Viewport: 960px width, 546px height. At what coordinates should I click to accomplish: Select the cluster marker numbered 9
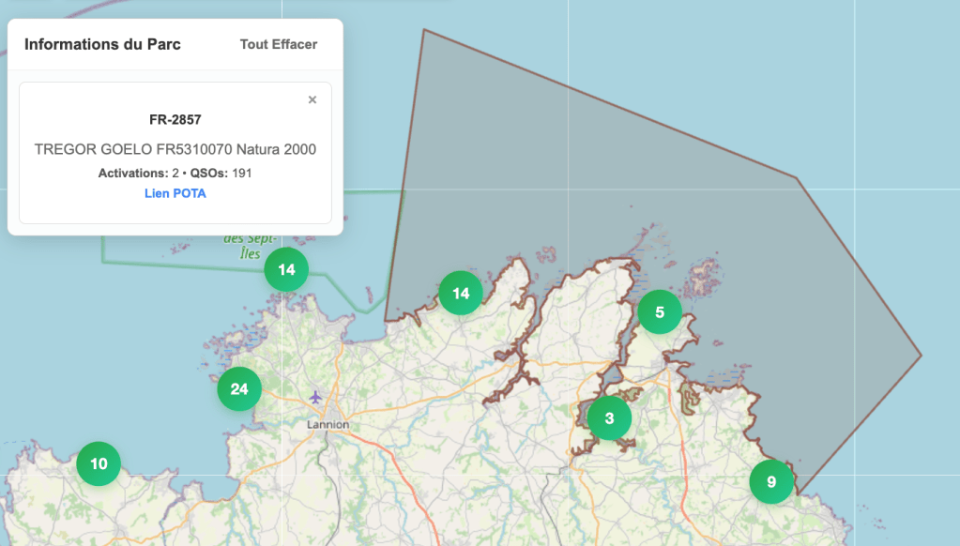point(771,482)
